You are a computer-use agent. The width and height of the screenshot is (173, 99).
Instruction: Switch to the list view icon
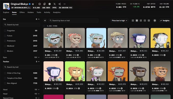145,21
